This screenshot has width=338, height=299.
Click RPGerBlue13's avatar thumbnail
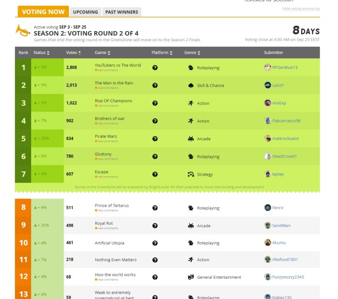point(268,67)
